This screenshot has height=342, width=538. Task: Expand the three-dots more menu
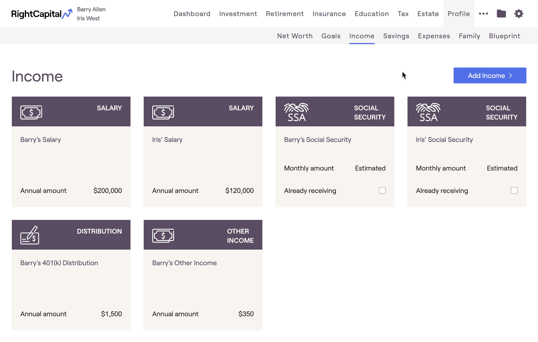tap(483, 14)
